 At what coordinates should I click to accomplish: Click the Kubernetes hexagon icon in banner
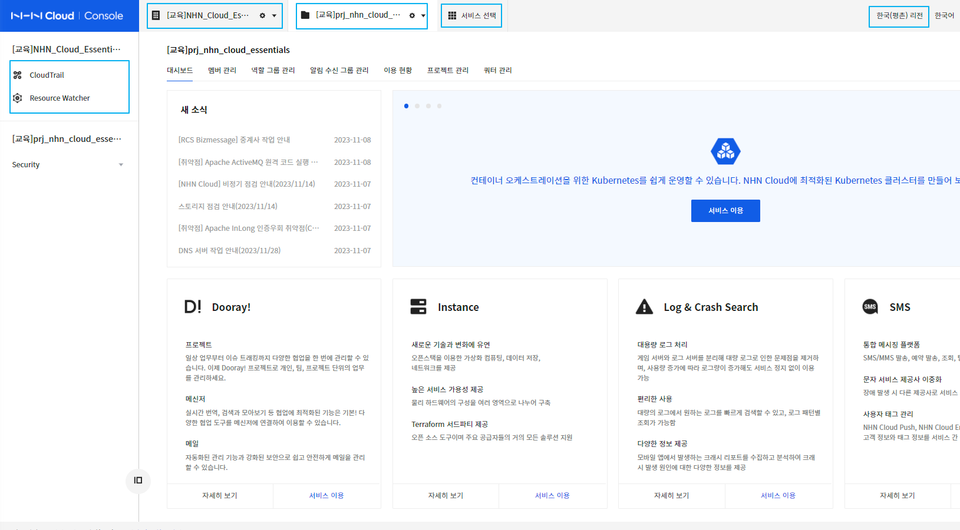(725, 151)
